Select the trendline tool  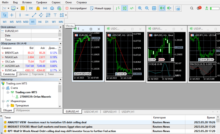tap(34, 15)
